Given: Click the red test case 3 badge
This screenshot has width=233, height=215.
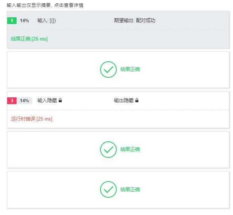Looking at the screenshot, I should [12, 101].
